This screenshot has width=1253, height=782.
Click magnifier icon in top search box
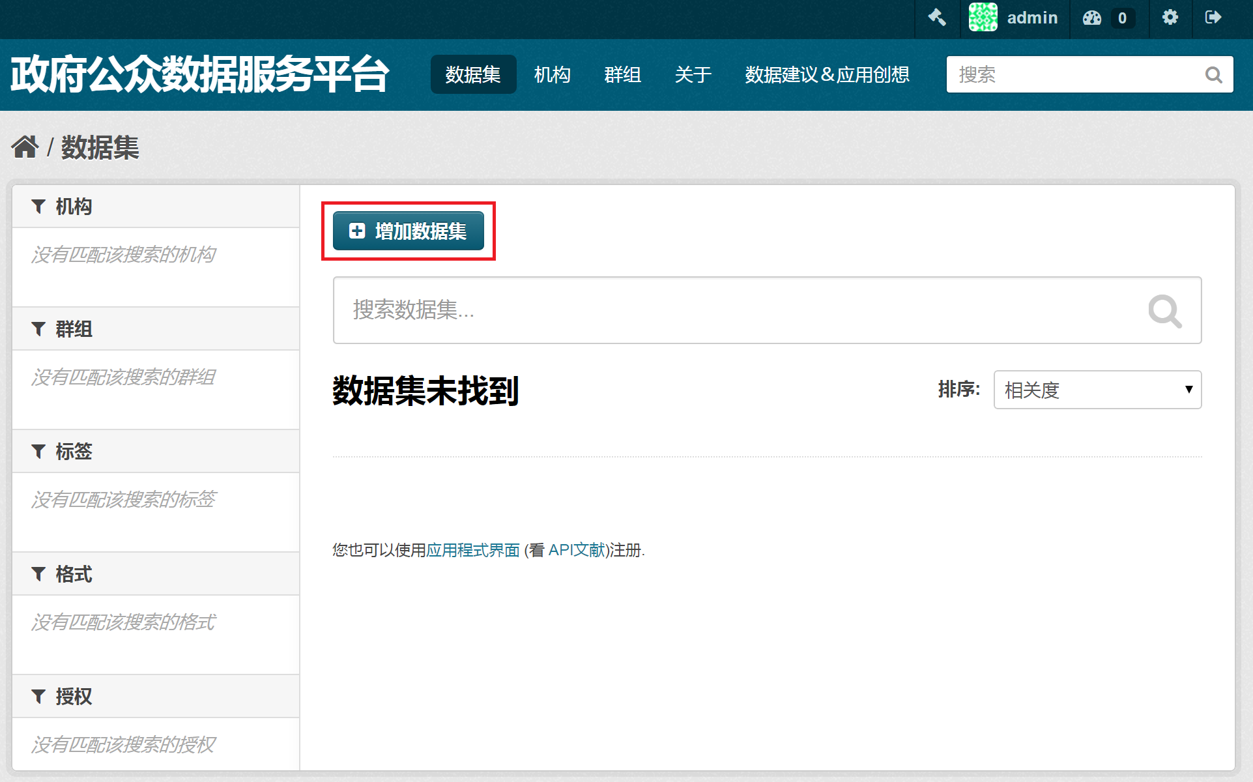(x=1213, y=75)
